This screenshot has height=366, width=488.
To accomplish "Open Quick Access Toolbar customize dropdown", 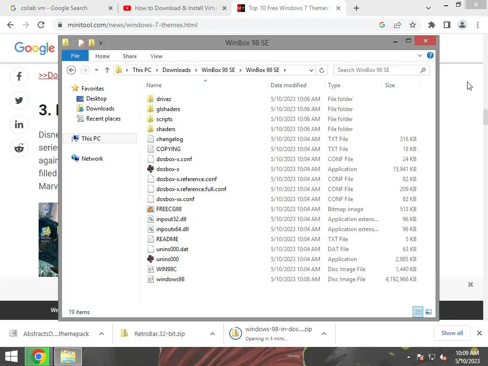I will (x=101, y=43).
